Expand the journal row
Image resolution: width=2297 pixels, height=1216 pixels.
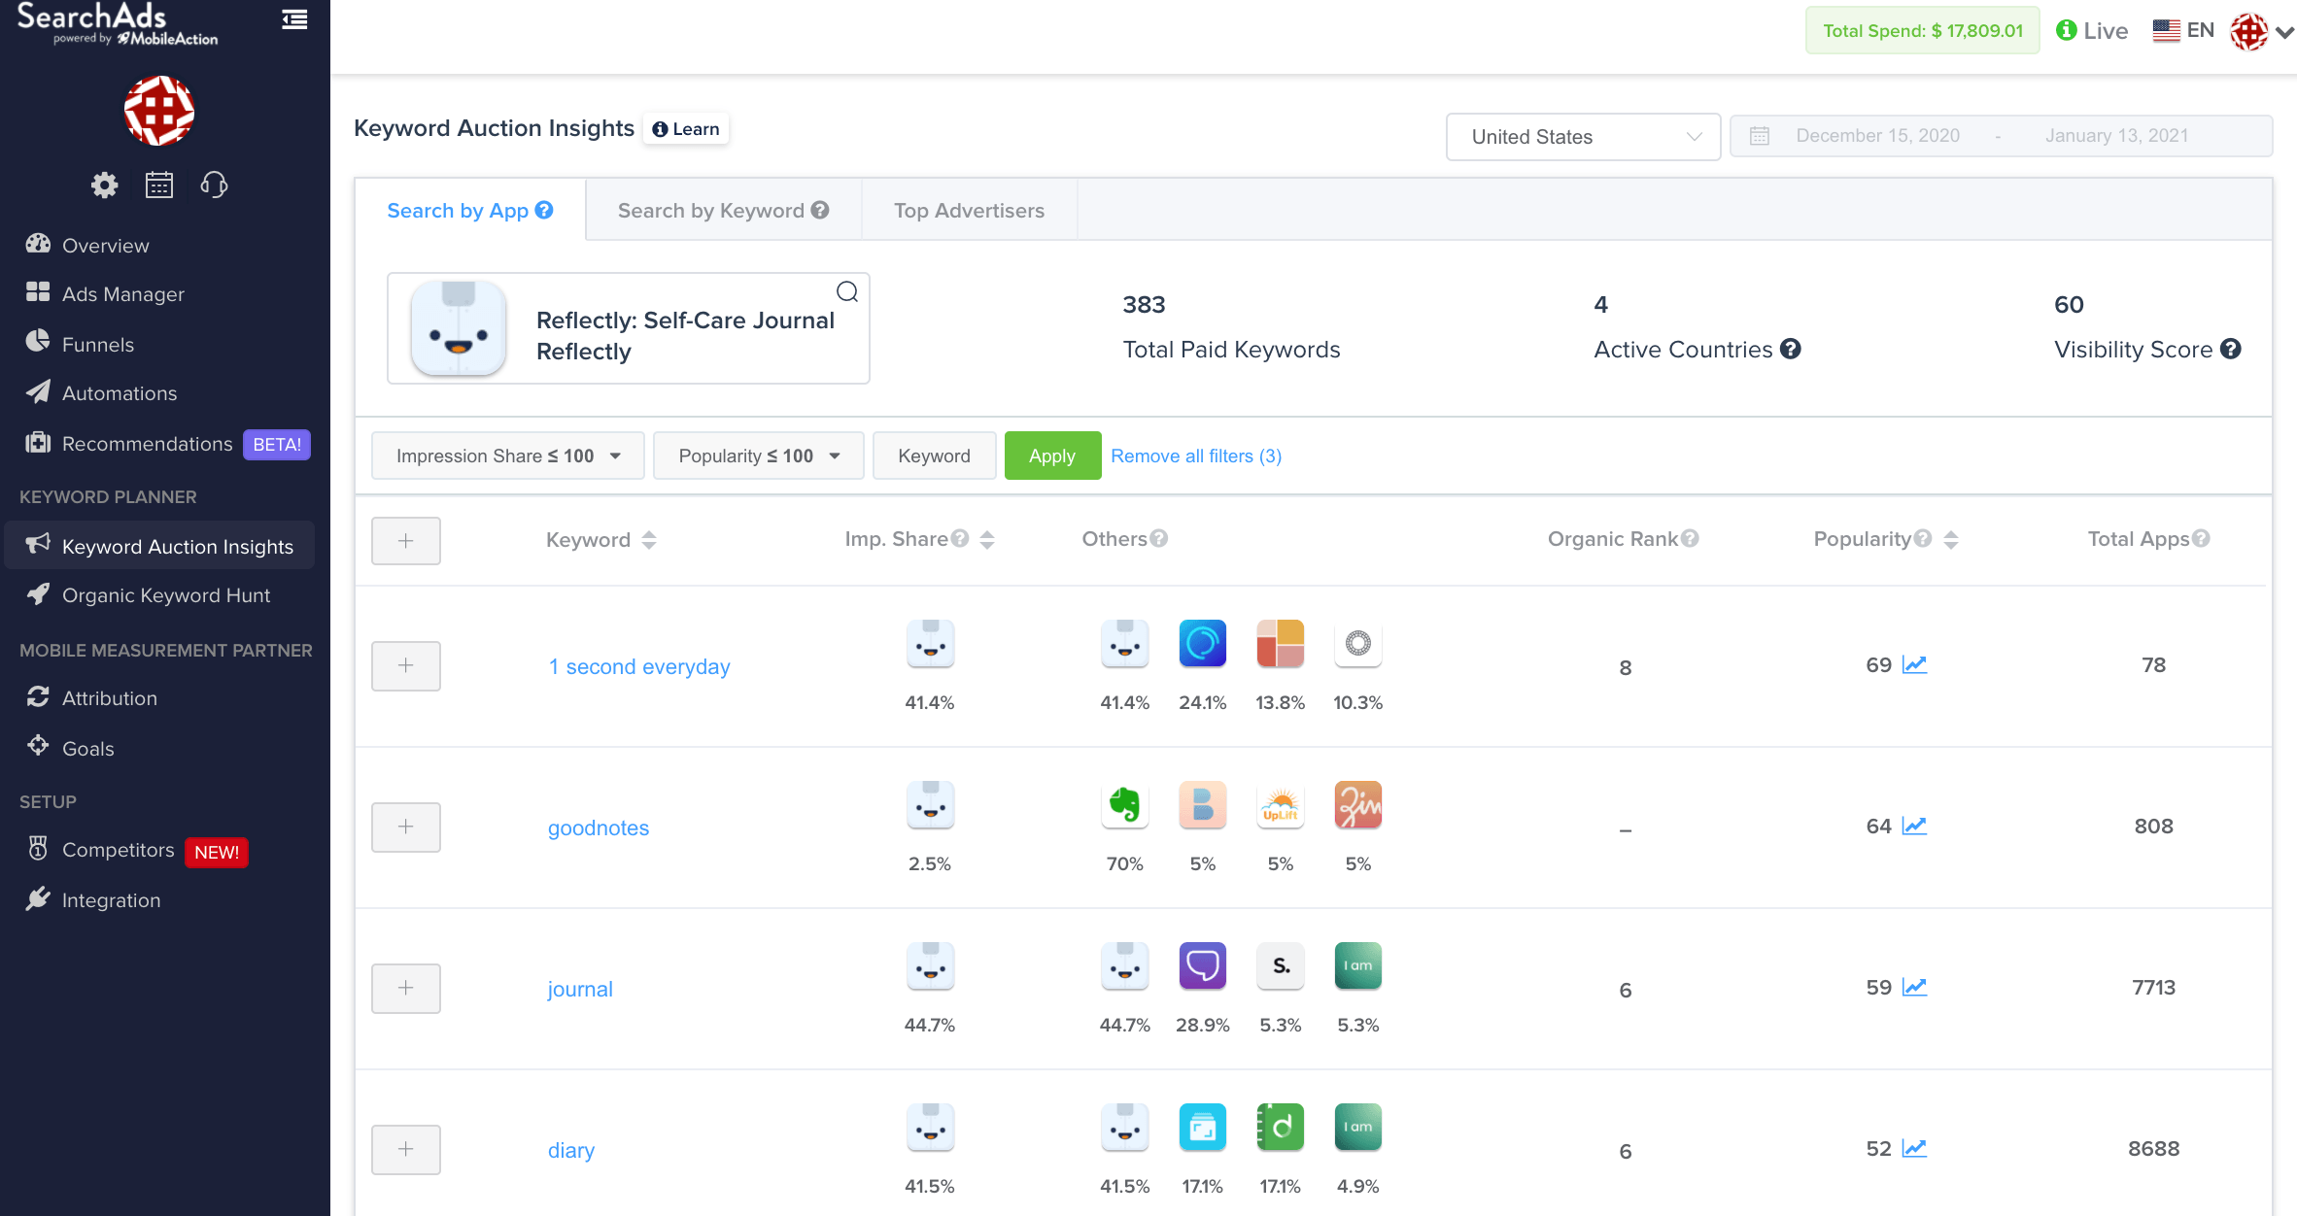coord(406,988)
